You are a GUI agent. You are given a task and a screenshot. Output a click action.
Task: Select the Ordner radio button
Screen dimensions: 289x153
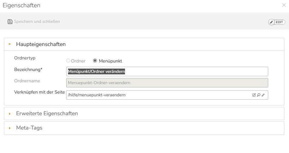[x=68, y=61]
